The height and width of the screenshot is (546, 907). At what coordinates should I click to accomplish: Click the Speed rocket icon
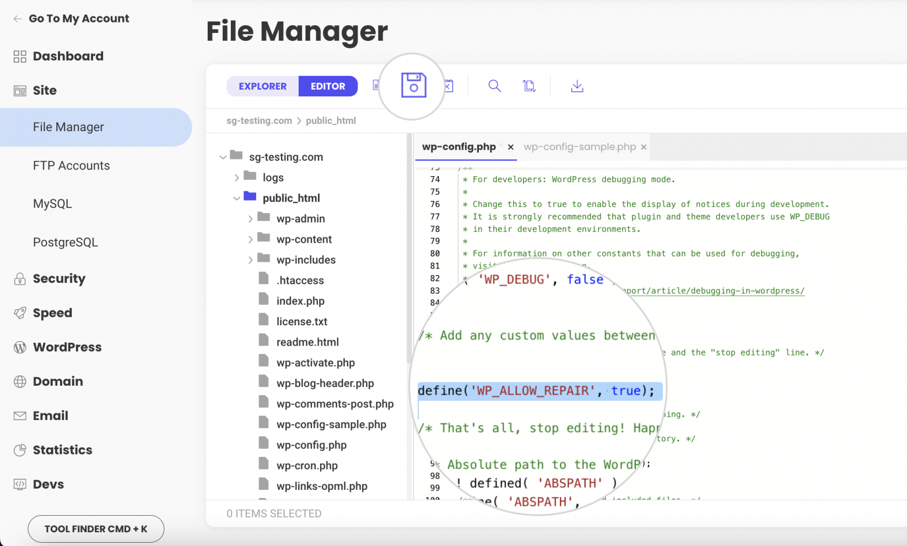[x=20, y=313]
